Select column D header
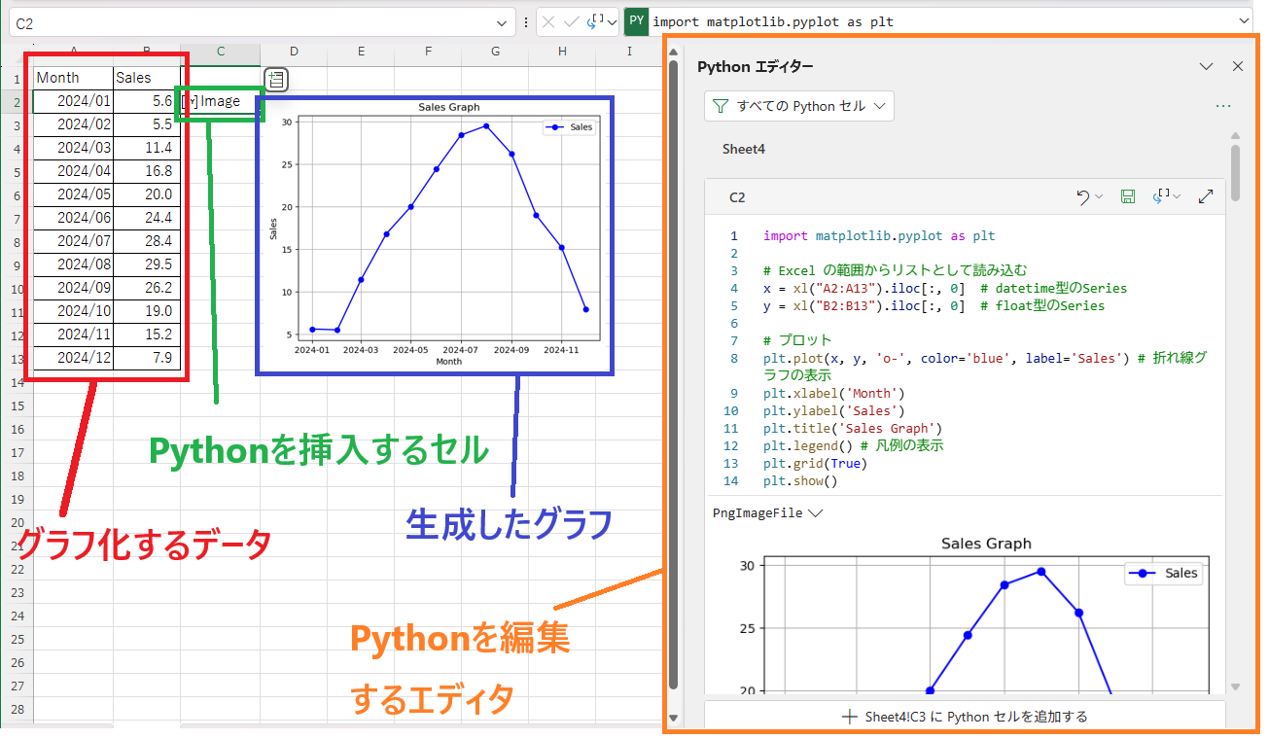This screenshot has width=1268, height=739. tap(293, 52)
